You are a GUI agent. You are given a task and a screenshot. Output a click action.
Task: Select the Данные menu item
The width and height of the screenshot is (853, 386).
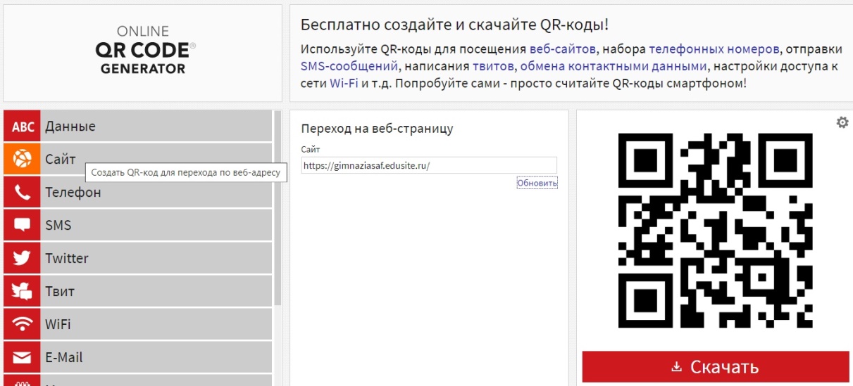137,127
